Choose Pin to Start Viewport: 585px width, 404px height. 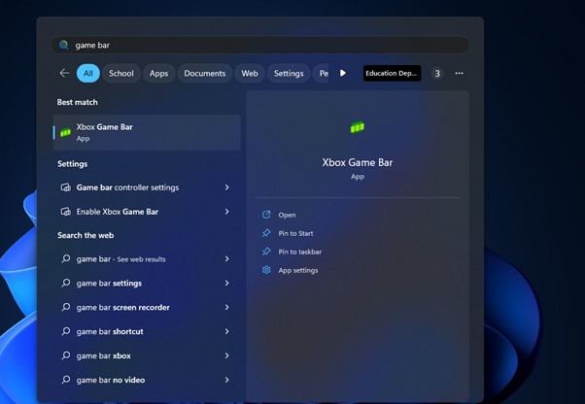295,233
